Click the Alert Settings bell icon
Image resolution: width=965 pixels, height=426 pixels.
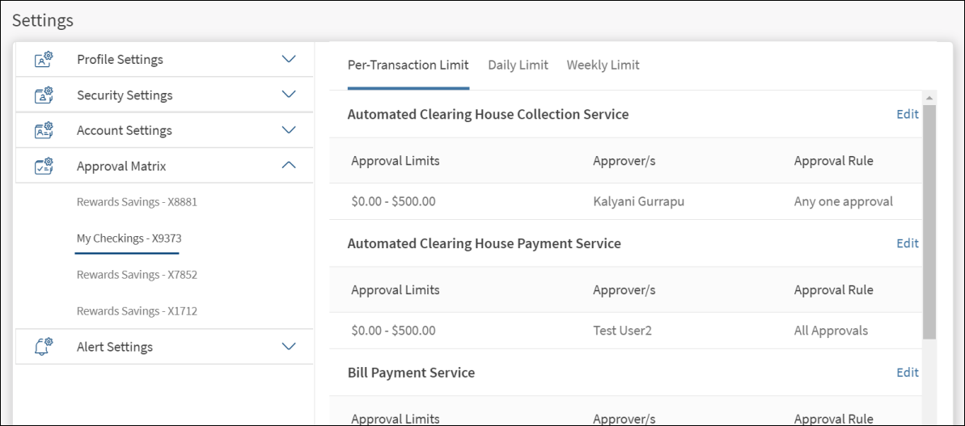[x=44, y=347]
